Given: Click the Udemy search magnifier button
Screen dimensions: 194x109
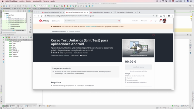Looking at the screenshot, I should point(119,21).
